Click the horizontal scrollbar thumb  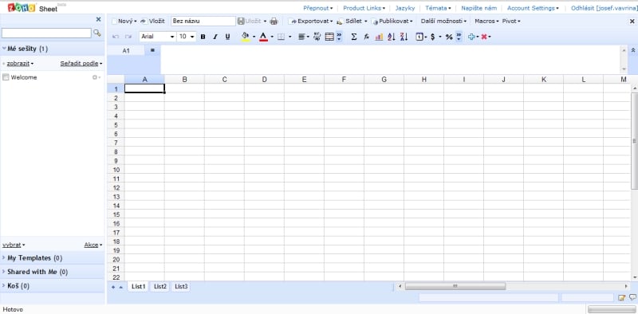tap(455, 286)
